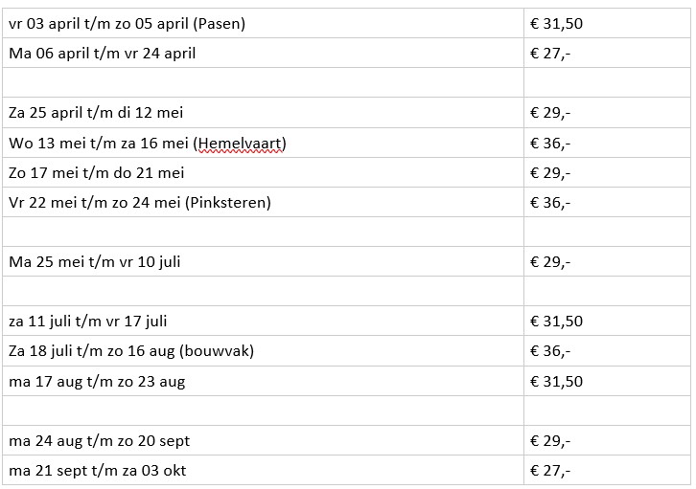The height and width of the screenshot is (489, 696).
Task: Click the 'ma 21 sept t/m za 03 okt' cell
Action: click(99, 471)
